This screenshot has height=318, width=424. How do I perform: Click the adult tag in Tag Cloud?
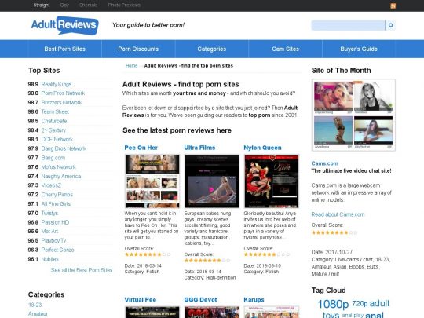pyautogui.click(x=380, y=303)
